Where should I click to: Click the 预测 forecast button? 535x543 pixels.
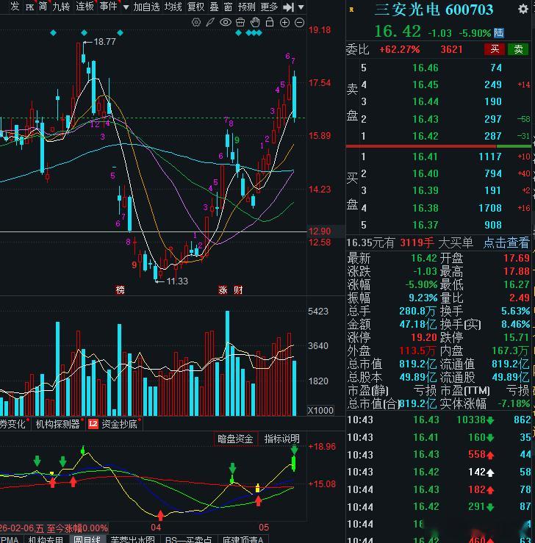(x=246, y=7)
